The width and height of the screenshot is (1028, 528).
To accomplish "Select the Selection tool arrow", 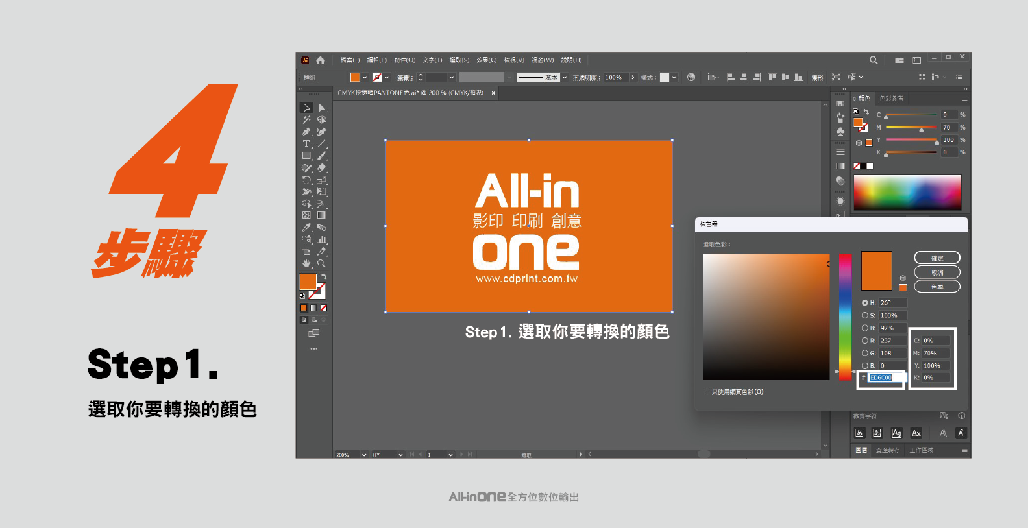I will [x=307, y=108].
